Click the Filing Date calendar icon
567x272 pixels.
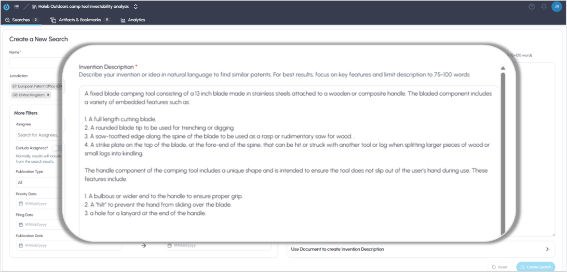21,225
